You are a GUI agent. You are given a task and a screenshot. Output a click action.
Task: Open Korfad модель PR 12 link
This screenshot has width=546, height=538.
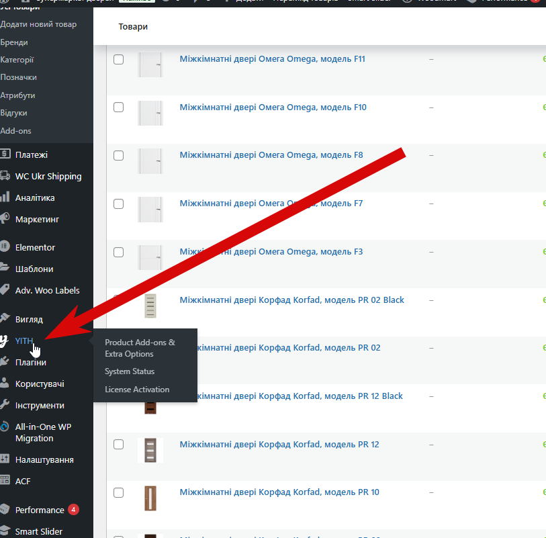[279, 445]
